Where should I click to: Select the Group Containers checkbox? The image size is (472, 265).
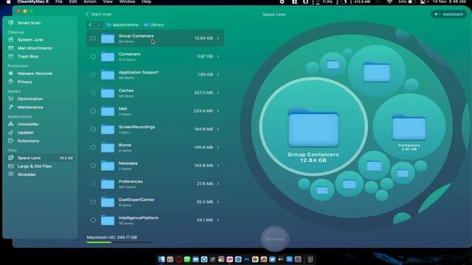tap(94, 38)
